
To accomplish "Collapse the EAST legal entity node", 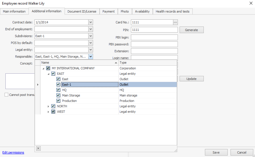I will tap(48, 74).
